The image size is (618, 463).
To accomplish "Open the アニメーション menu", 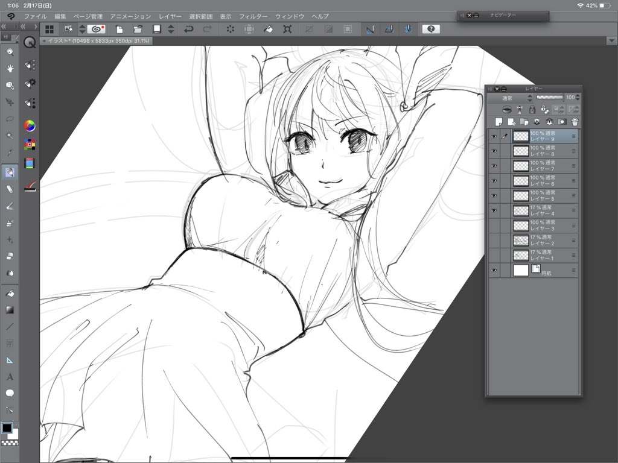I will (130, 16).
